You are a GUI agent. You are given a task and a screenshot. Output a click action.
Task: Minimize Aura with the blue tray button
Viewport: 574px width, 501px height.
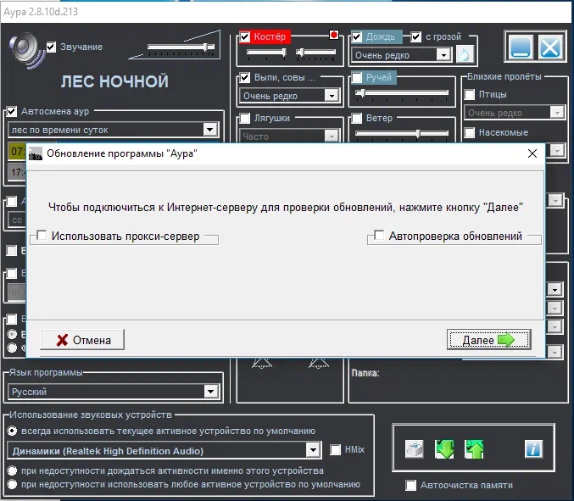521,46
